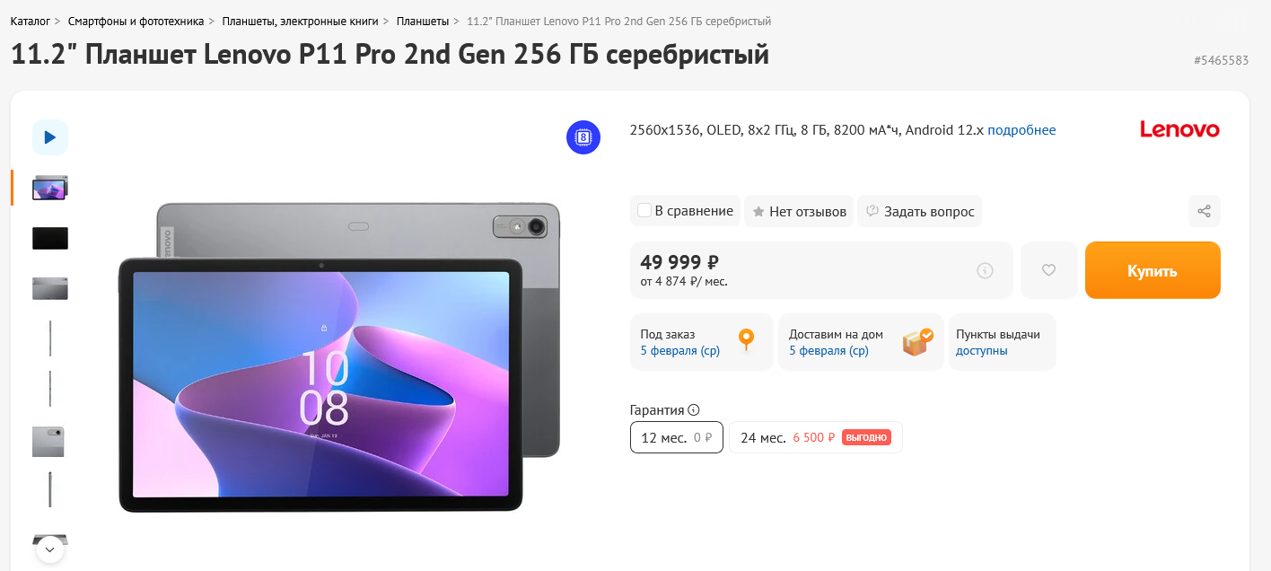Play the product video thumbnail

(50, 137)
